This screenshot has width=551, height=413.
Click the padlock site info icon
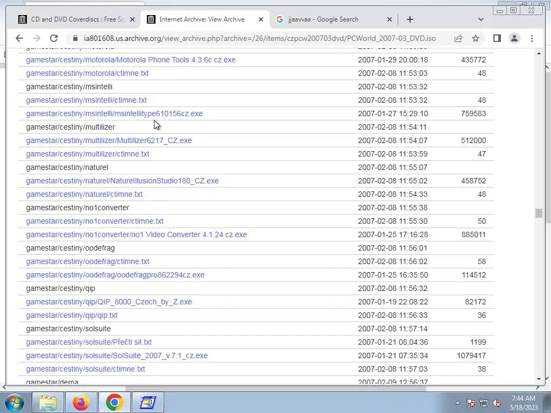coord(75,38)
